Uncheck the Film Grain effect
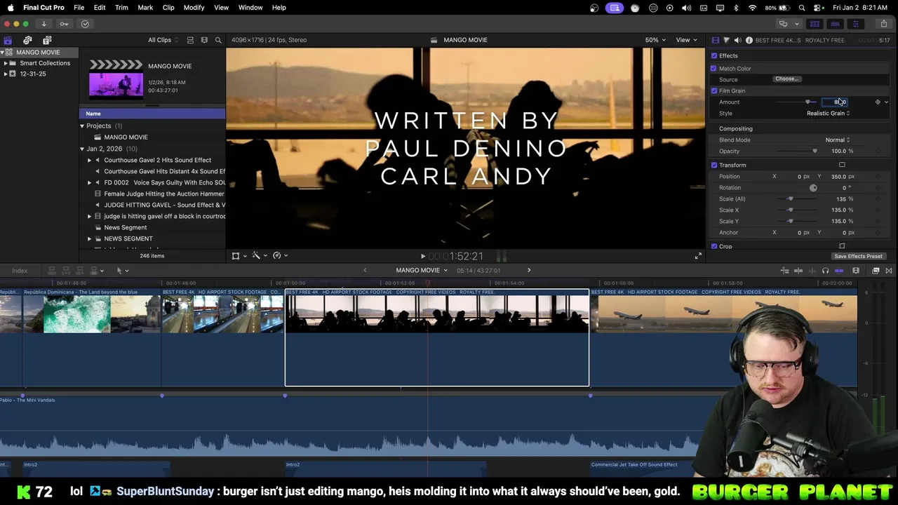The image size is (898, 505). click(x=714, y=90)
